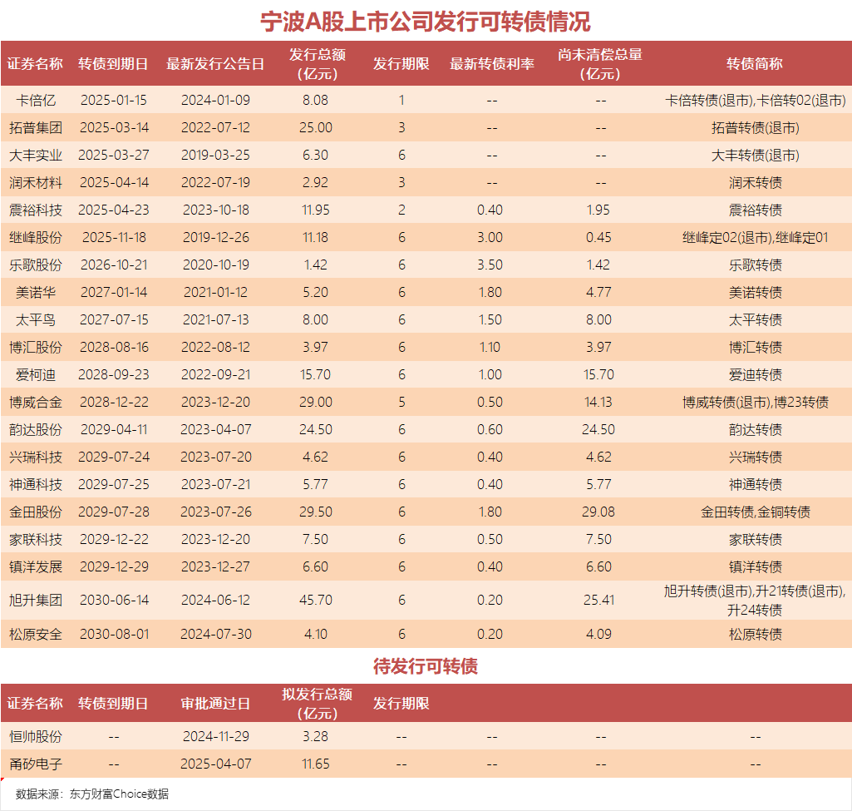Click 拓普集团 in the name column

coord(35,128)
